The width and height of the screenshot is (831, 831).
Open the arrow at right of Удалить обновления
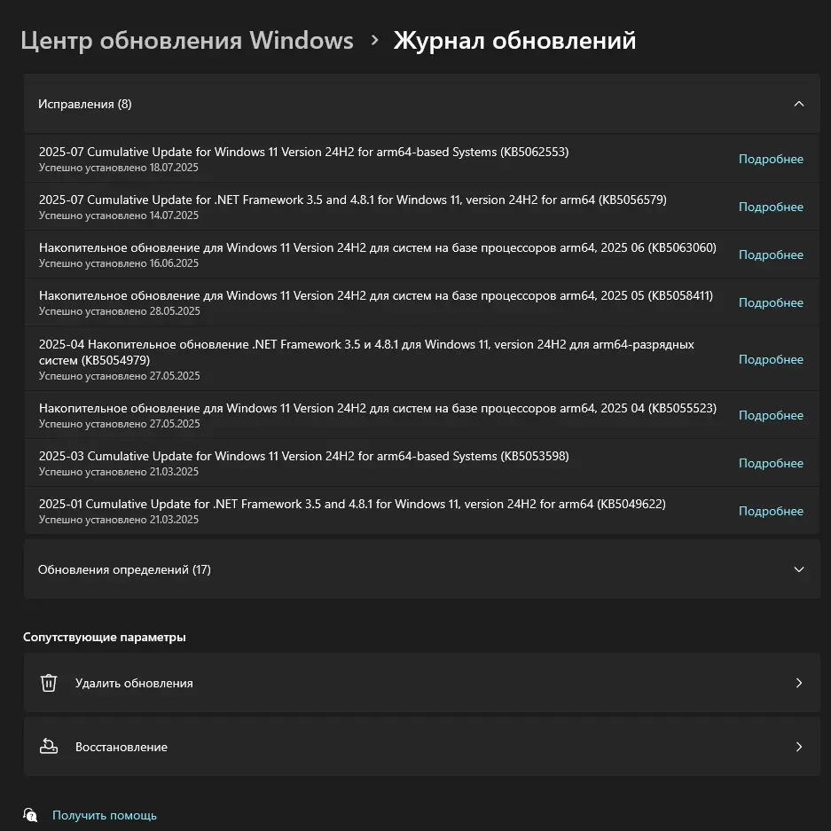798,683
